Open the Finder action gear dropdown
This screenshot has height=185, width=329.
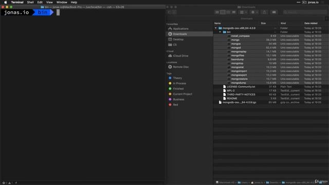pos(254,12)
